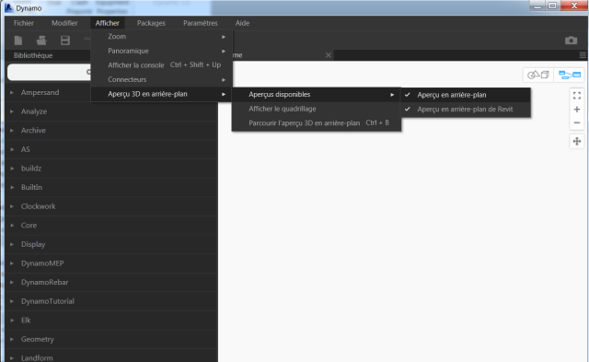The width and height of the screenshot is (589, 362).
Task: Close the workspace tab with X
Action: (x=329, y=55)
